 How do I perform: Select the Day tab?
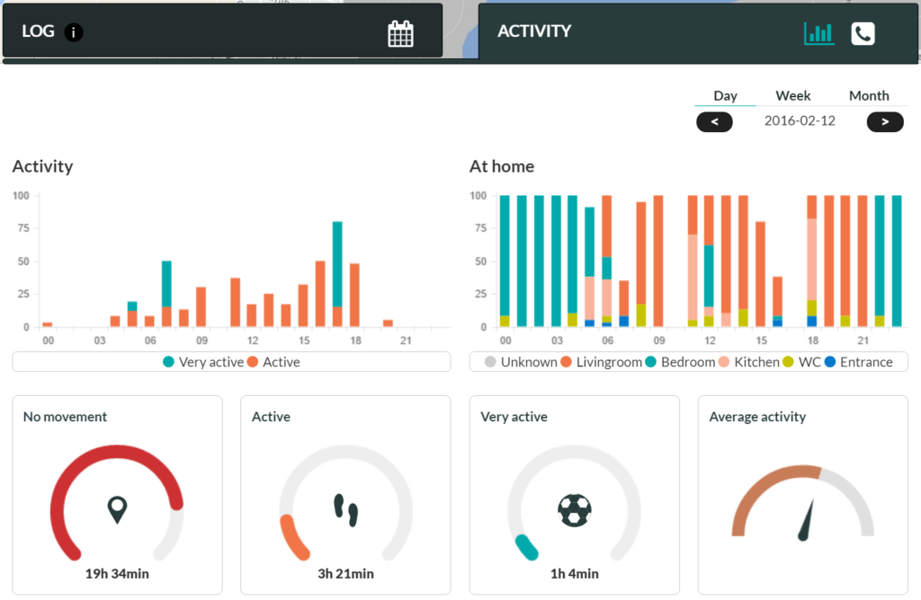point(725,95)
